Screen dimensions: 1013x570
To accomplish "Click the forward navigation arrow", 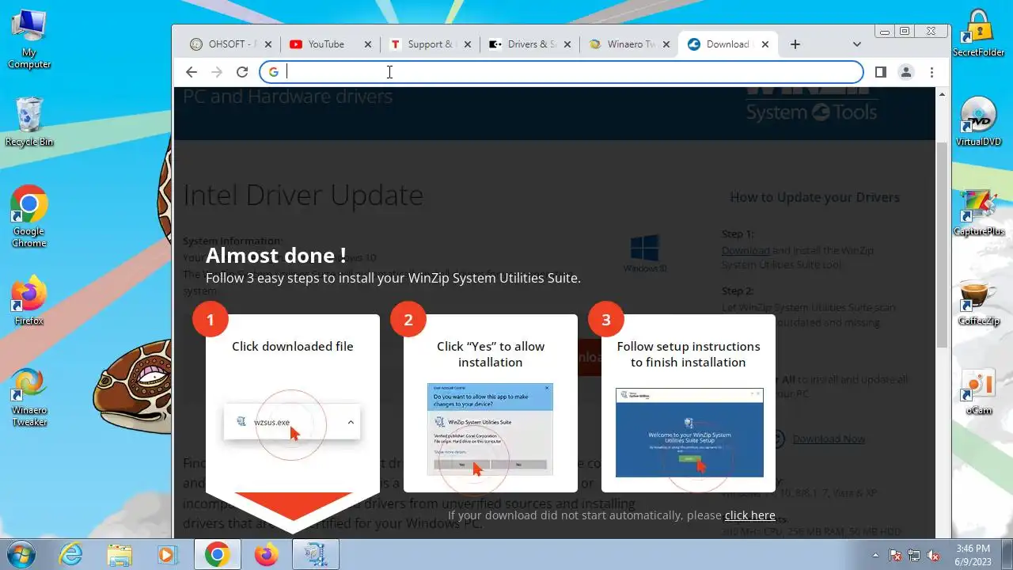I will tap(217, 72).
